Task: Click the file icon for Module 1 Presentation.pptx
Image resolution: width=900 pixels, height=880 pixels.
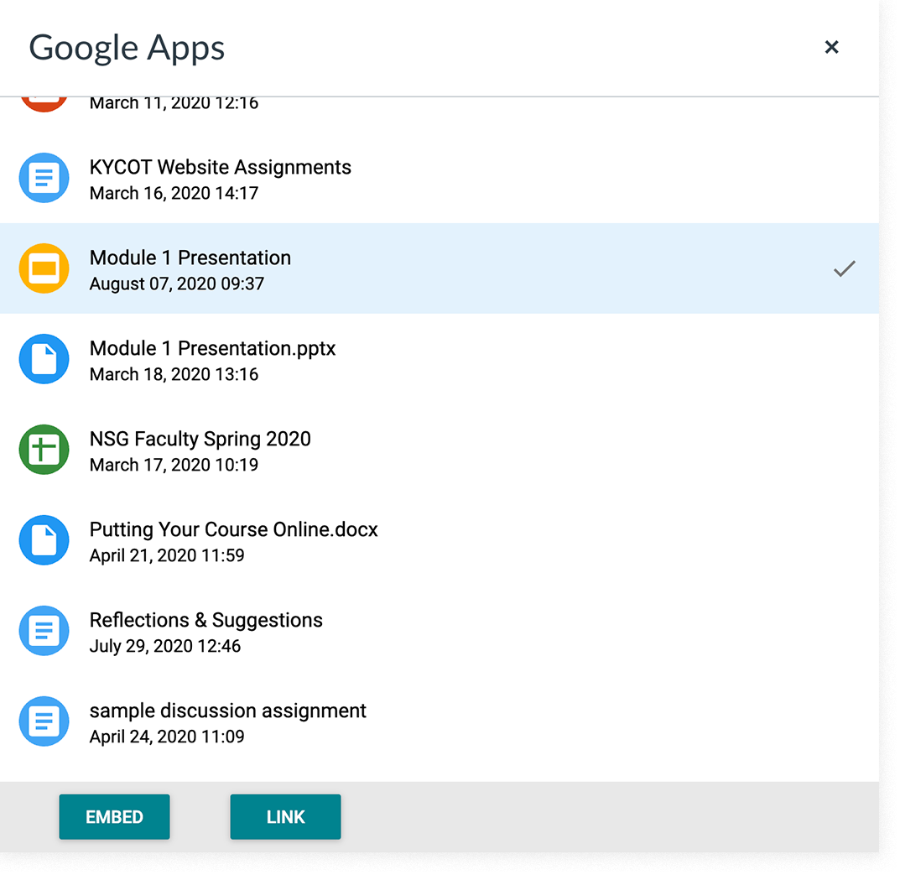Action: coord(44,359)
